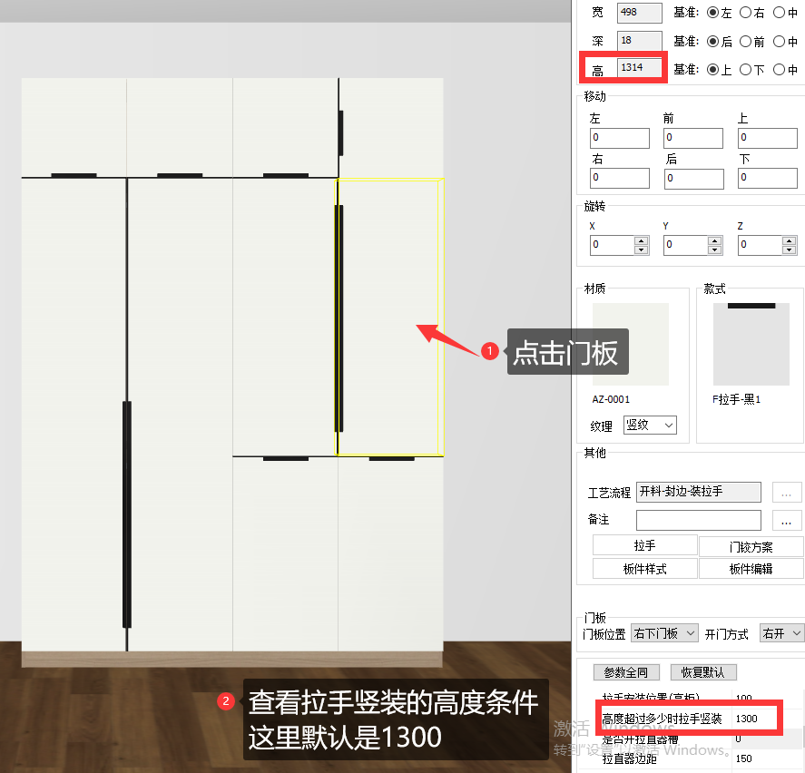805x773 pixels.
Task: Open 板件样式 panel style
Action: [645, 568]
